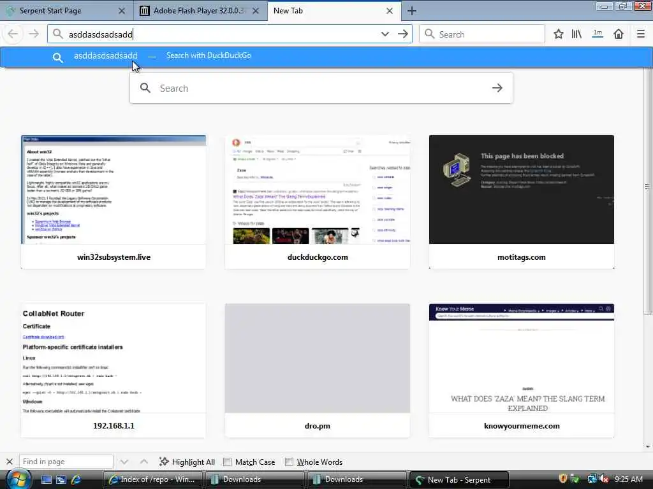Open the motitags.com top site tile
The image size is (653, 489).
point(522,202)
